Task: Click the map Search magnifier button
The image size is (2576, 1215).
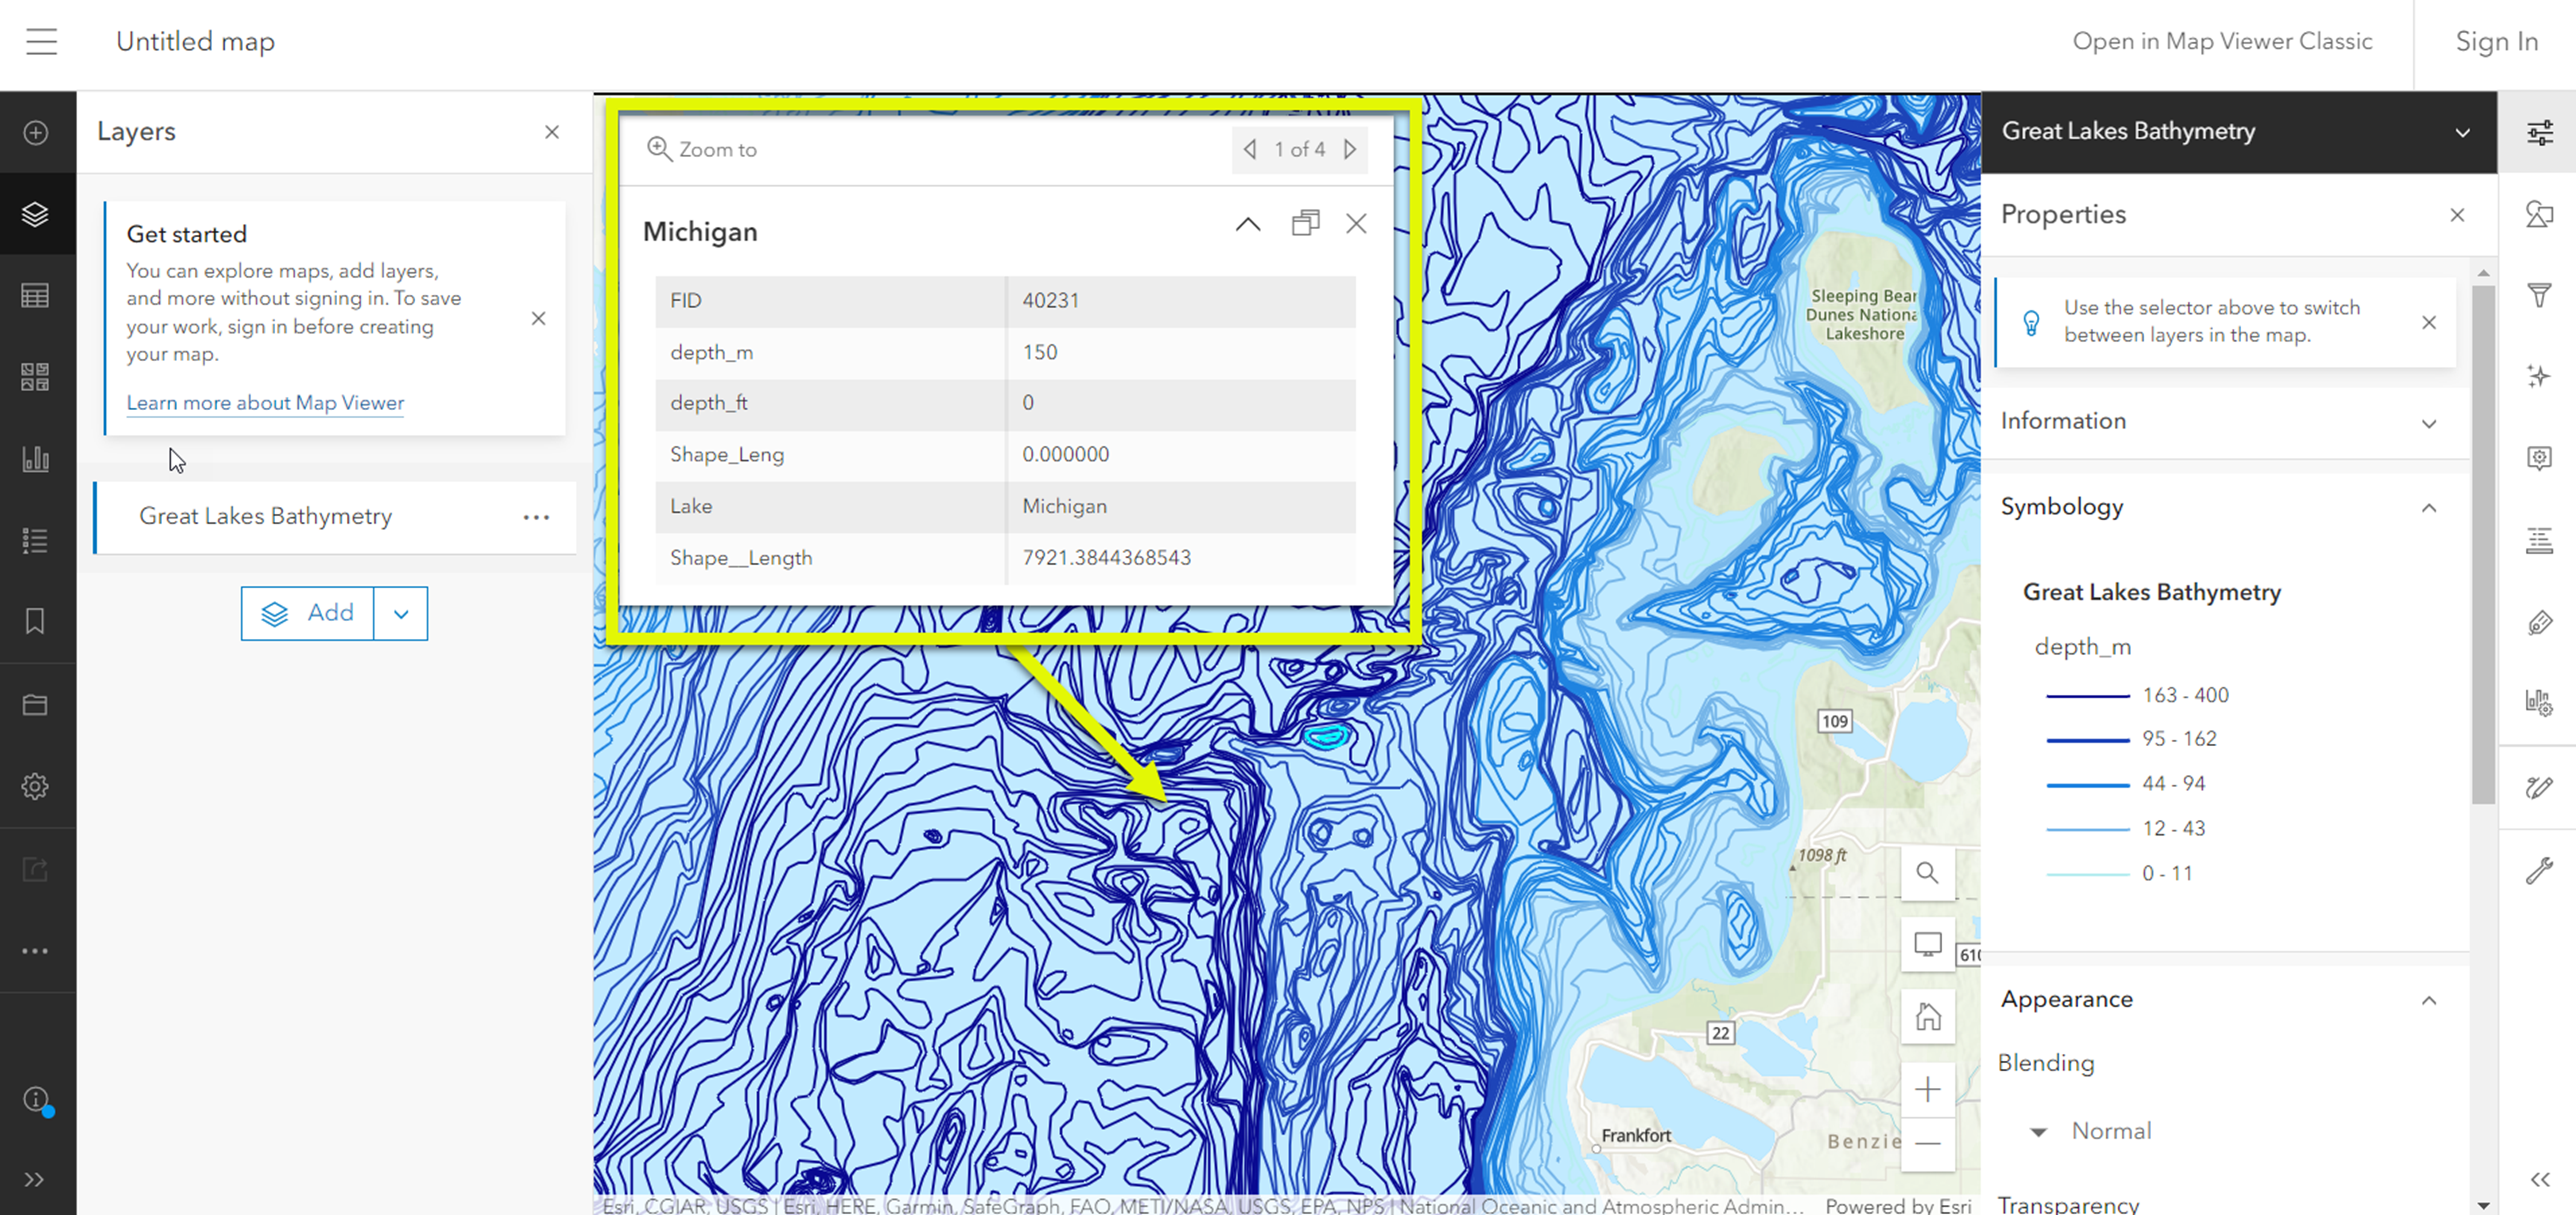Action: 1927,872
